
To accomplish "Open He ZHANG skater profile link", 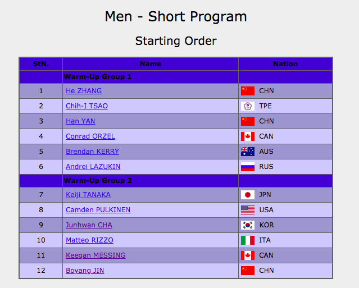I will pyautogui.click(x=84, y=91).
